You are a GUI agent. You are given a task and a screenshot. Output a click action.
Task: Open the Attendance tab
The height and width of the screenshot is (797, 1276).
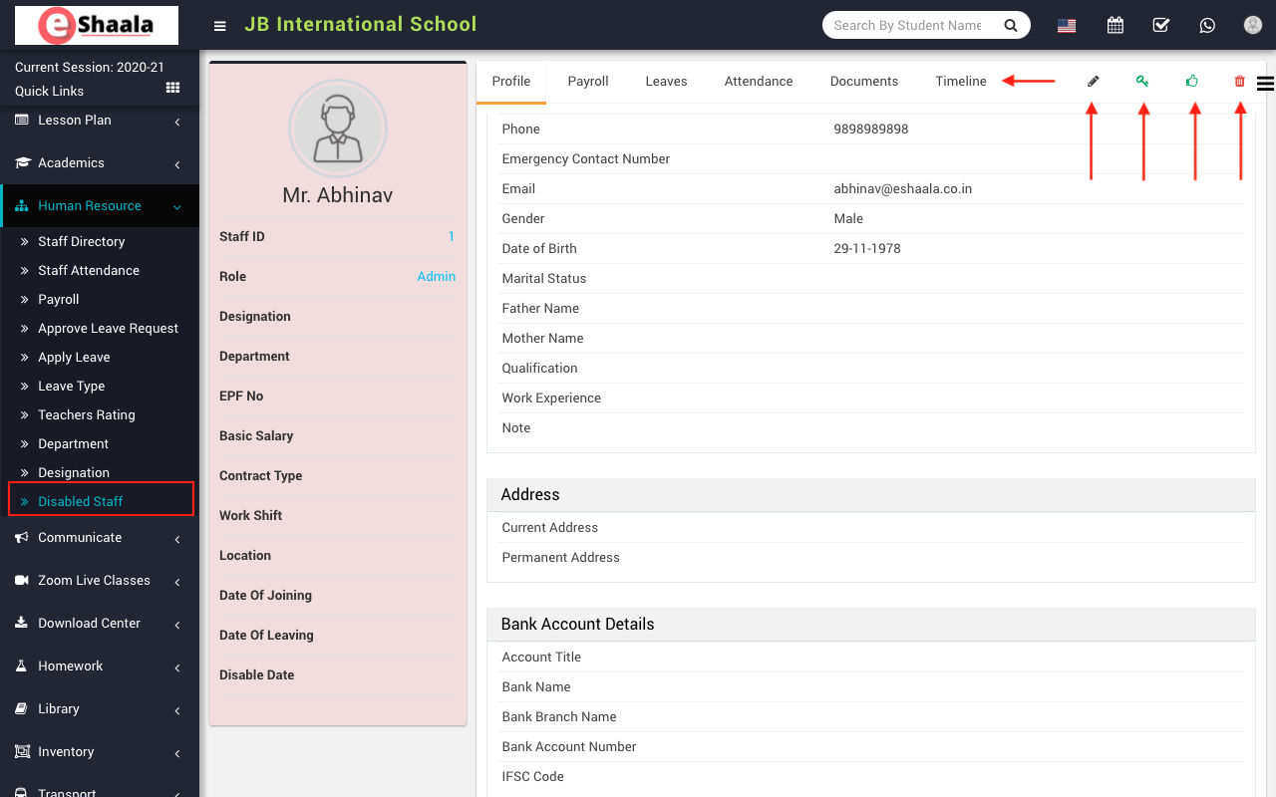click(759, 82)
